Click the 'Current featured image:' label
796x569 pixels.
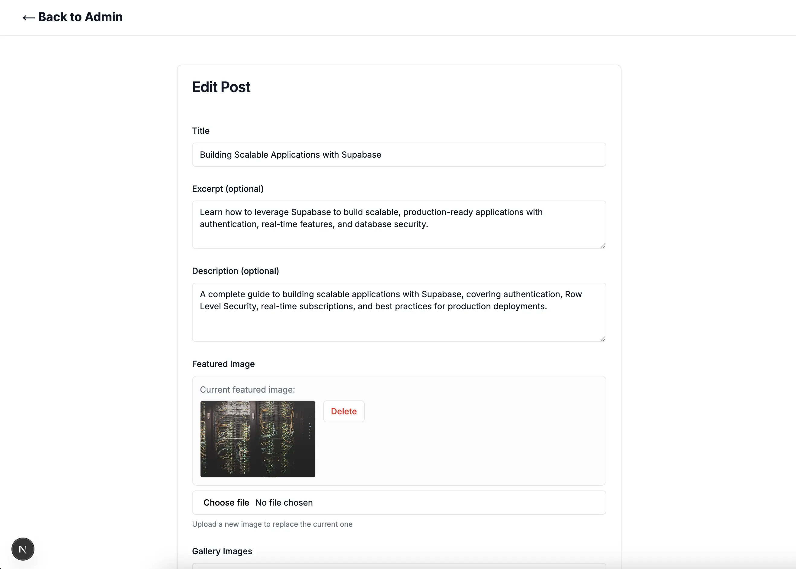[x=247, y=389]
